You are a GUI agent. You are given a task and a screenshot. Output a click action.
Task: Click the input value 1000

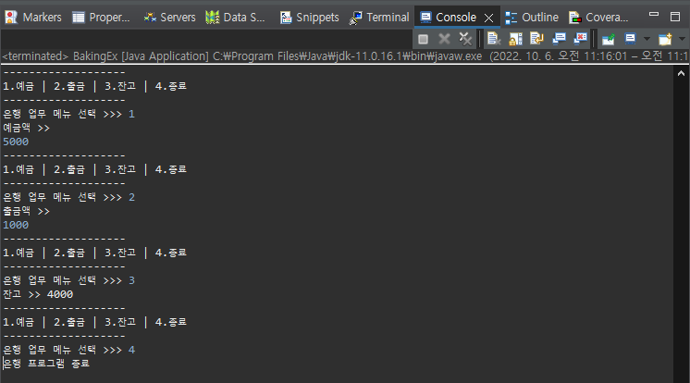(16, 225)
